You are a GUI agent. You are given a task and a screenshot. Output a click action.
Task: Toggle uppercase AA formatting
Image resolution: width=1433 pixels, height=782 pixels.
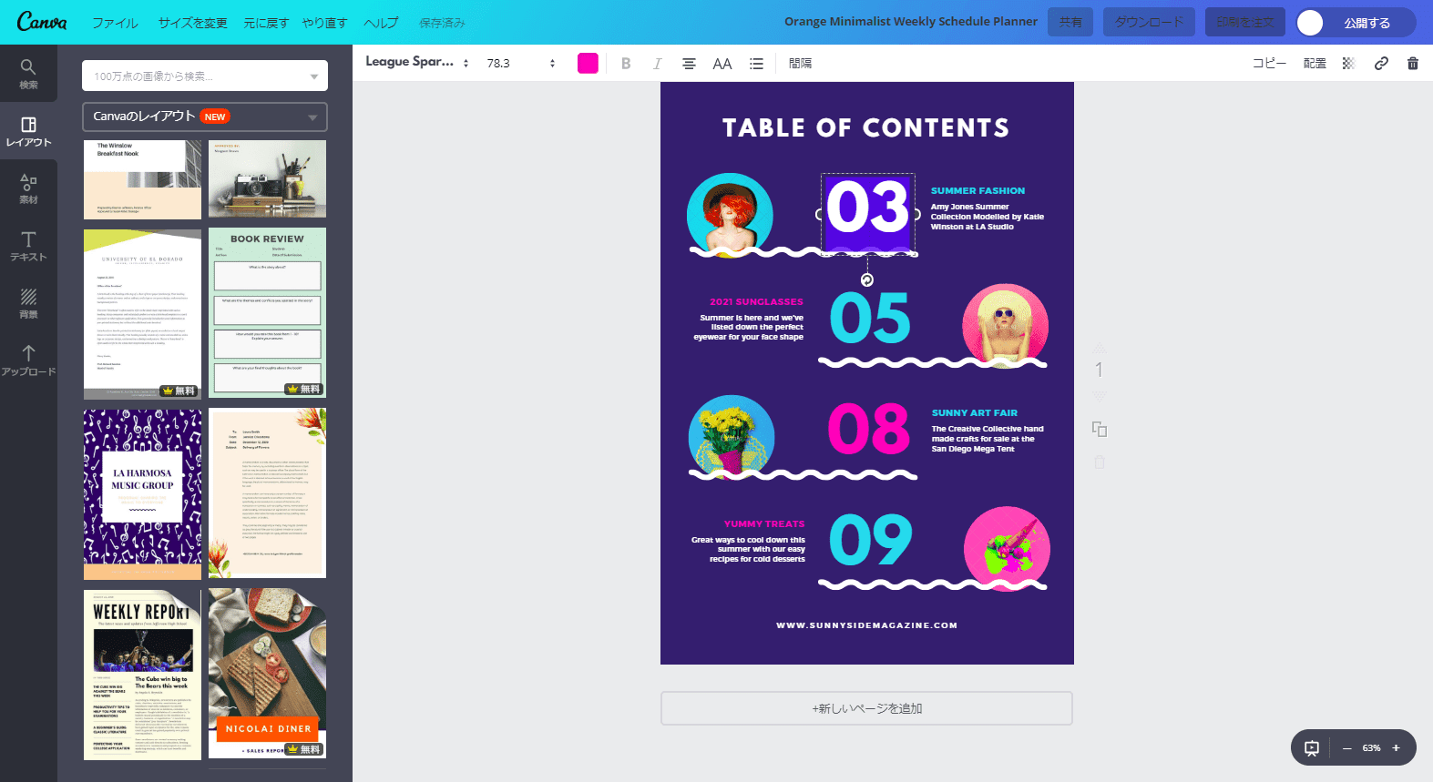click(x=722, y=64)
